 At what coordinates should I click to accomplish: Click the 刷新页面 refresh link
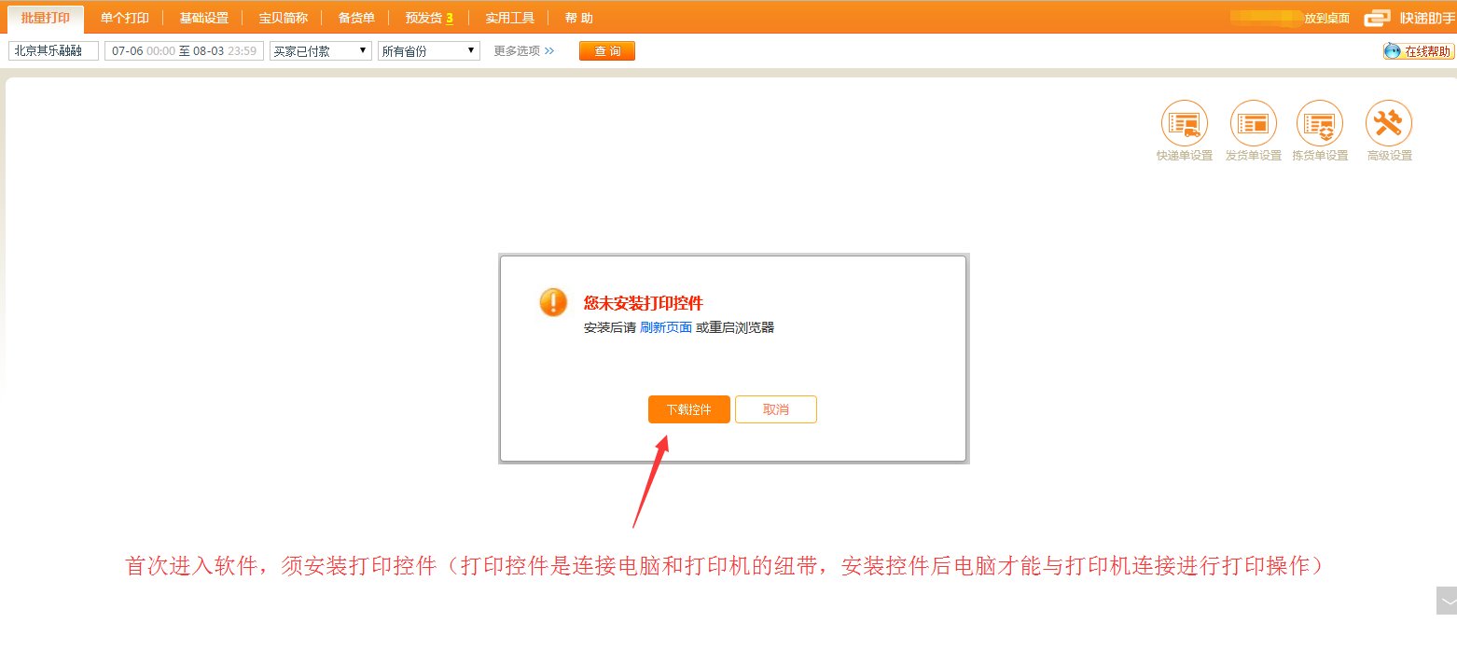666,327
